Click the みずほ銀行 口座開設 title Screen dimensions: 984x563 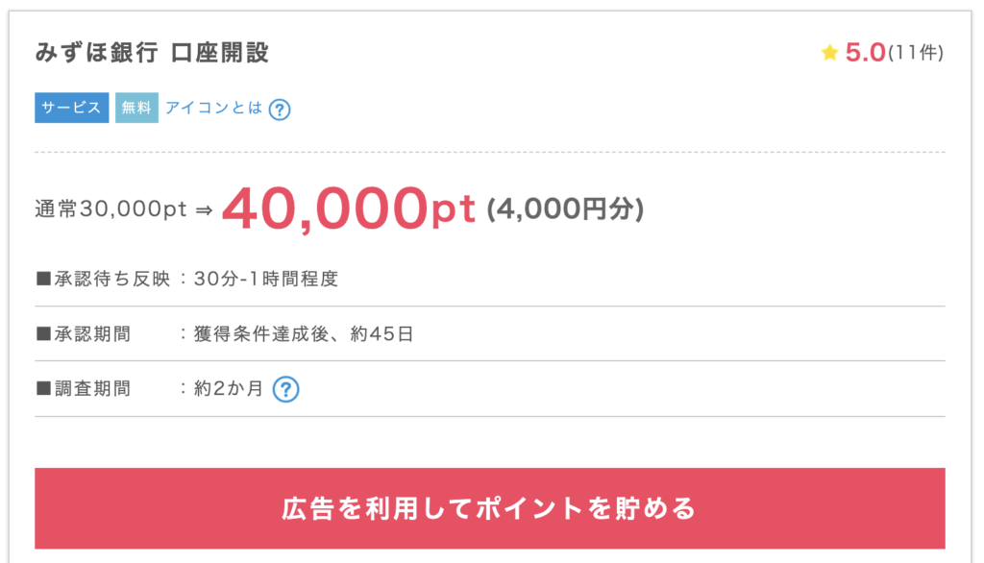point(152,53)
